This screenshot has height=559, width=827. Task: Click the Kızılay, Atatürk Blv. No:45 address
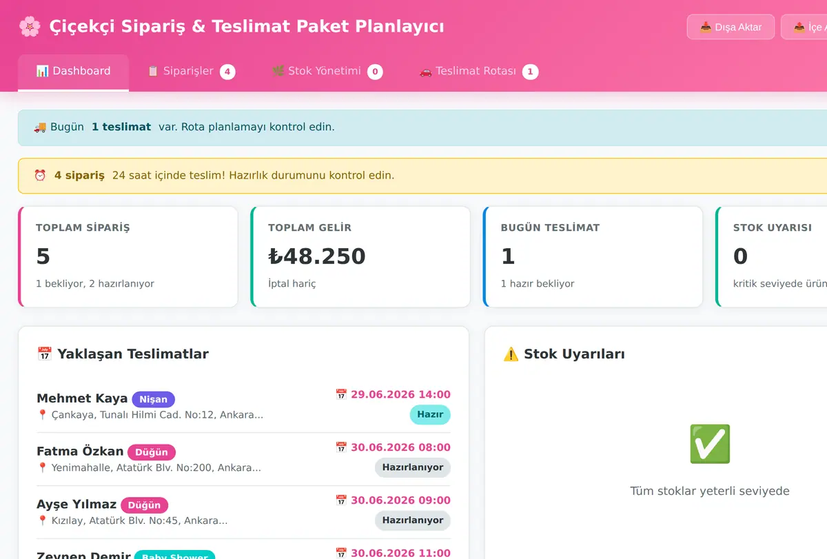coord(140,521)
